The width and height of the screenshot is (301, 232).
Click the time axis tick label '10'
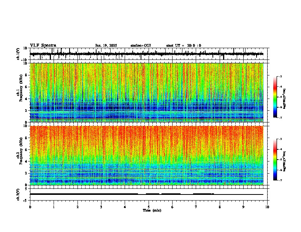pos(267,207)
